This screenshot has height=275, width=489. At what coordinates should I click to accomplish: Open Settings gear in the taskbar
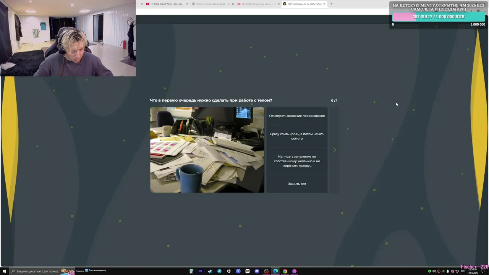click(x=229, y=271)
